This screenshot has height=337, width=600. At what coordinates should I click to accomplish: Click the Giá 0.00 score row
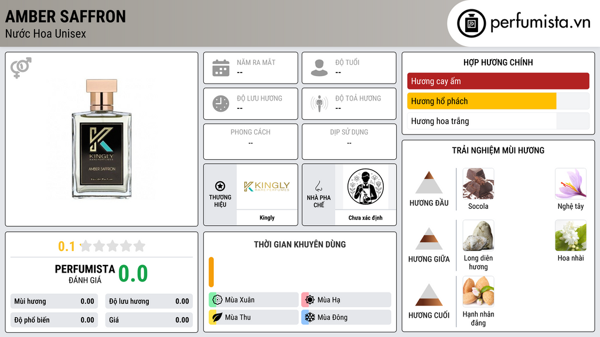(149, 320)
